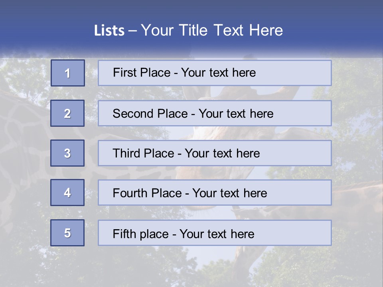Click the words 'First Place'
This screenshot has height=287, width=383.
pos(142,73)
